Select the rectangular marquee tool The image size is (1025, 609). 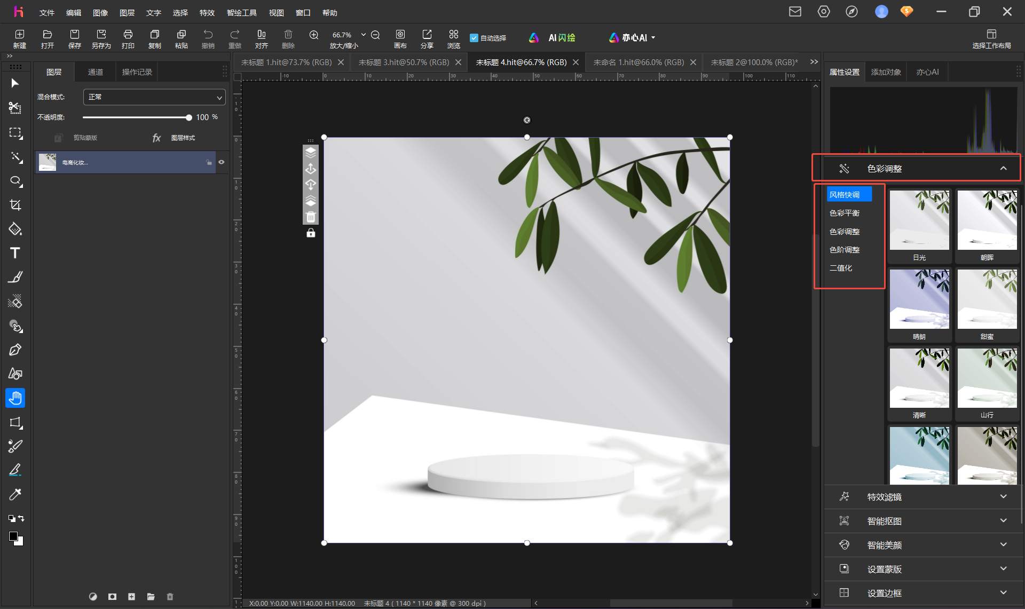click(15, 133)
